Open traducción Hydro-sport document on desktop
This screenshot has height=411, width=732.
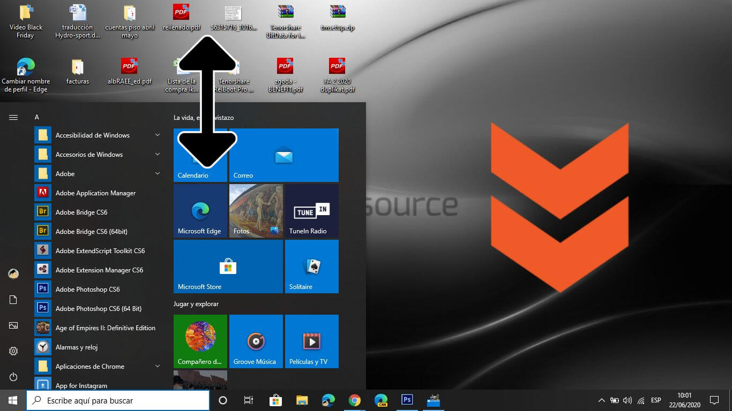78,21
